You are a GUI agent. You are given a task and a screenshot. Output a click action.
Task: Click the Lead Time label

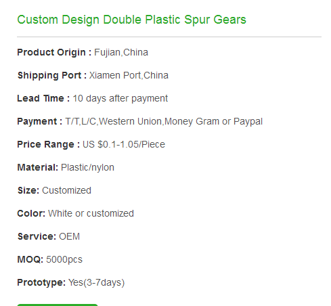tap(43, 99)
